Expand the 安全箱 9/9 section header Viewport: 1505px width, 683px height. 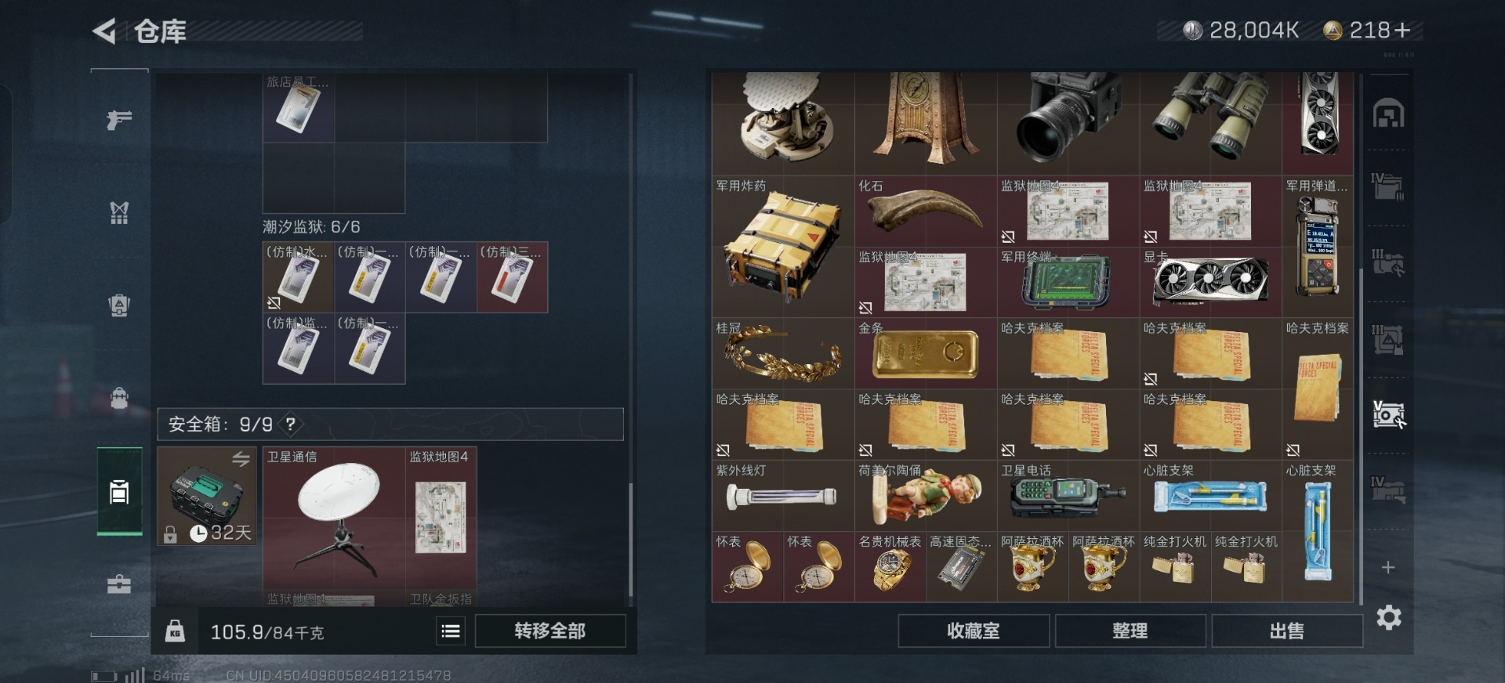[x=390, y=424]
